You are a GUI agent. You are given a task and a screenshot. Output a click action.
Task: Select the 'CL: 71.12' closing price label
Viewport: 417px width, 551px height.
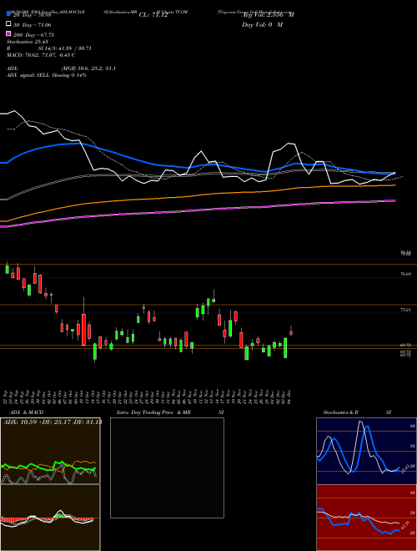click(x=153, y=15)
